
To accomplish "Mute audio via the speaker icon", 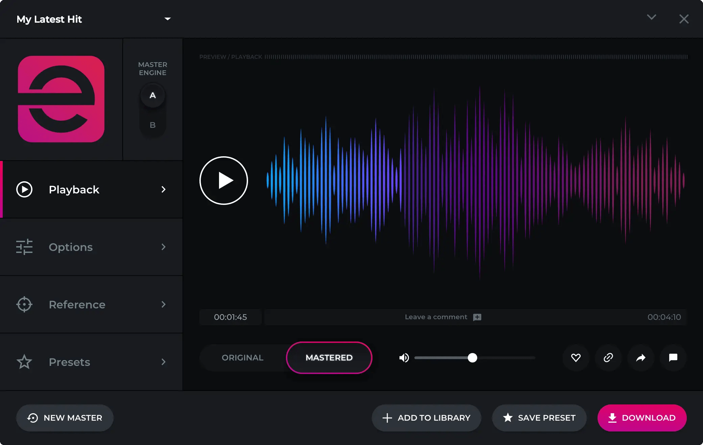I will [x=404, y=358].
